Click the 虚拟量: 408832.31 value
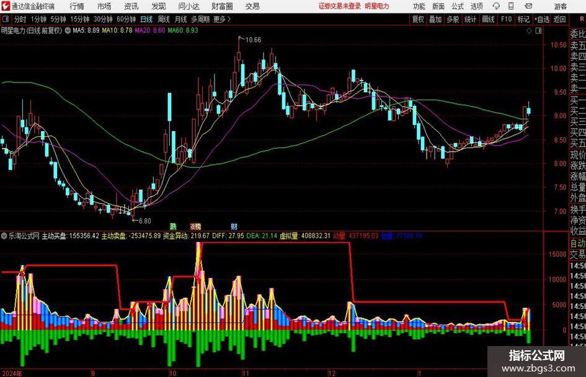The height and width of the screenshot is (377, 586). tap(305, 236)
